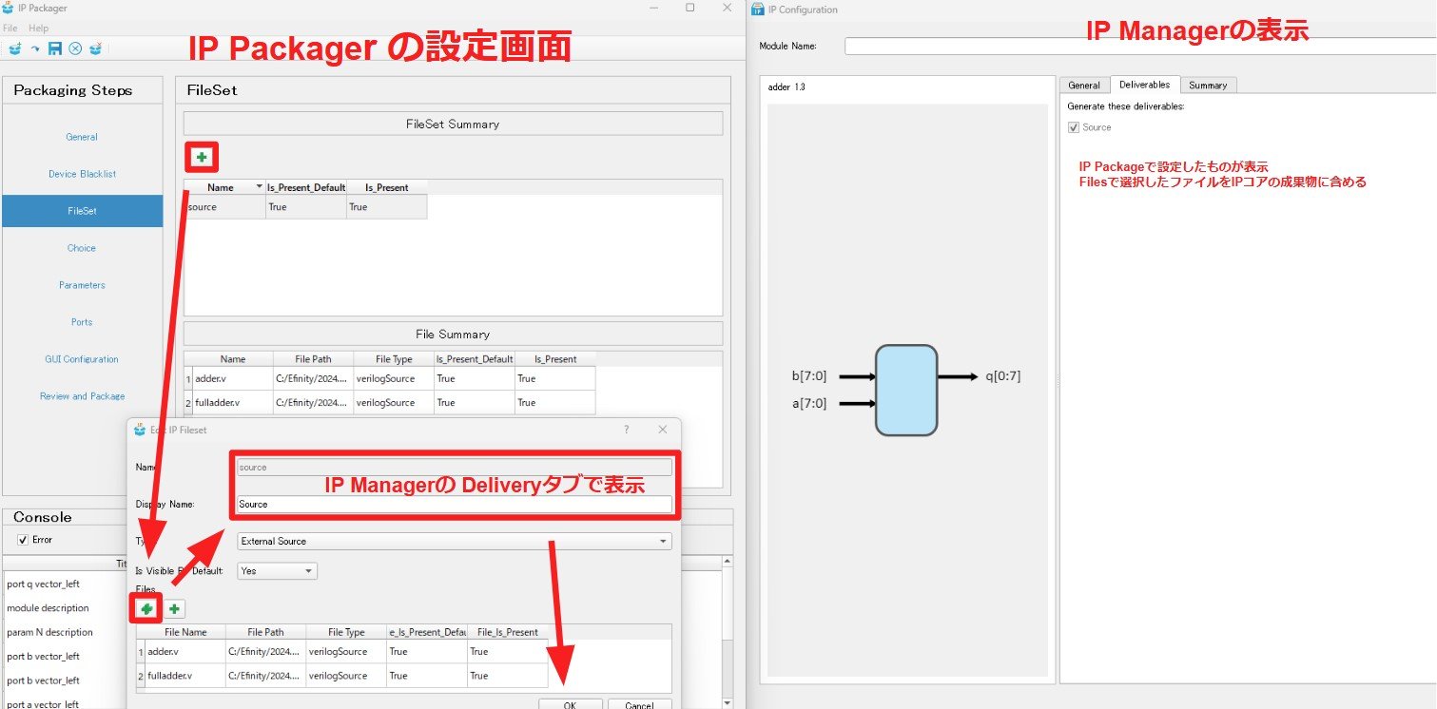Click Cancel in Edit IP Fileset dialog
Viewport: 1437px width, 709px height.
639,705
